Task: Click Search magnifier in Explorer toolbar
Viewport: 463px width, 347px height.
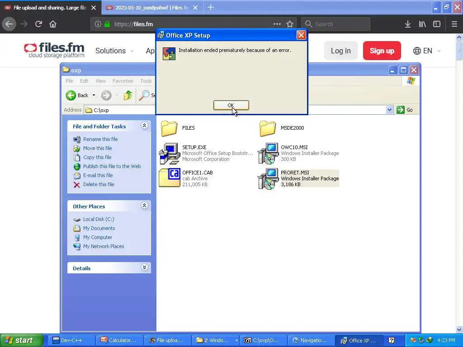Action: tap(144, 95)
